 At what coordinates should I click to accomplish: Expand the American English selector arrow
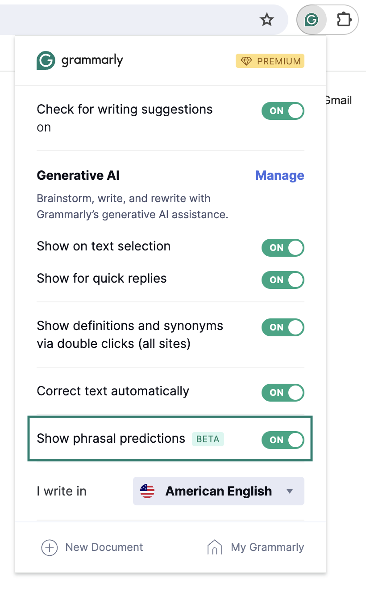(x=291, y=491)
